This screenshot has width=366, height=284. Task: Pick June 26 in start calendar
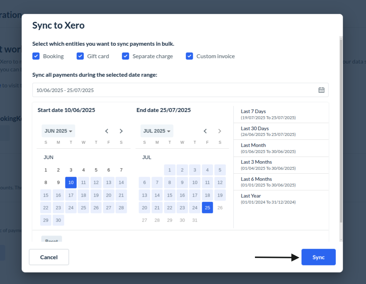96,208
